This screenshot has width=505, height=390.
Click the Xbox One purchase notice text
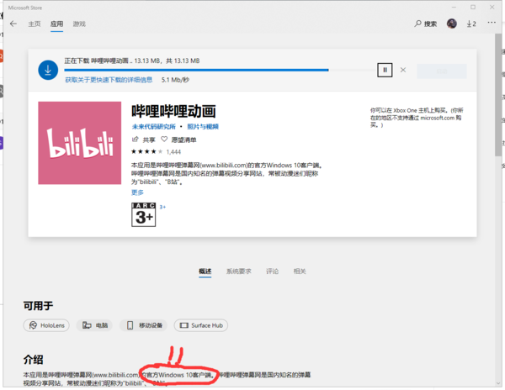coord(417,118)
